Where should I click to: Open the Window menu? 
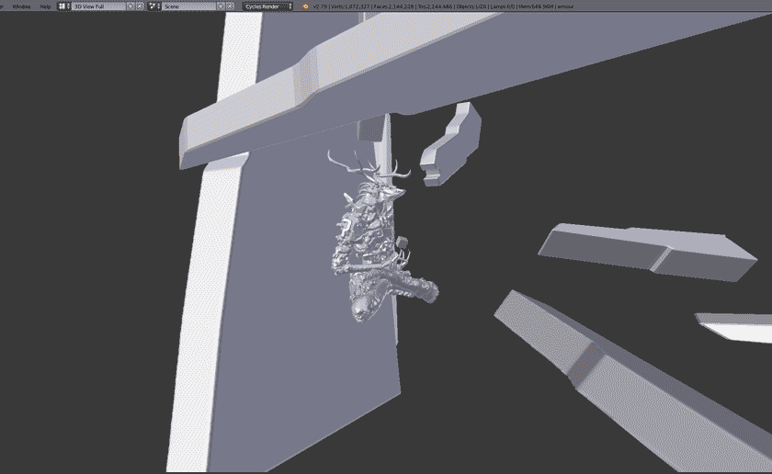click(x=21, y=6)
